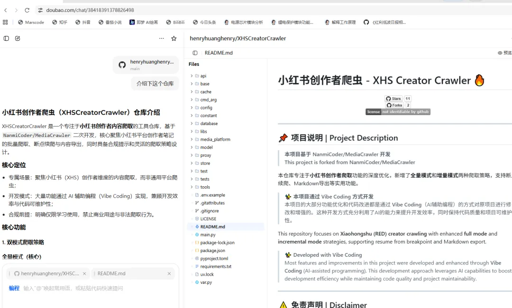Open the 即梦 AI绘画 bookmark
The width and height of the screenshot is (512, 308).
[144, 22]
